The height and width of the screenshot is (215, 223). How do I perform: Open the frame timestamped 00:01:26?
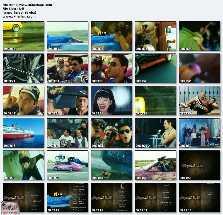point(156,133)
